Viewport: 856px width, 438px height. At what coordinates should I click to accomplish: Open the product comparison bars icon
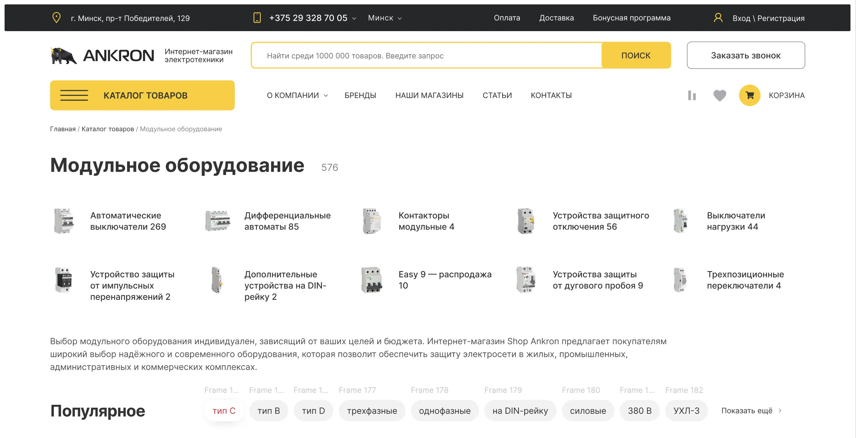pos(692,95)
